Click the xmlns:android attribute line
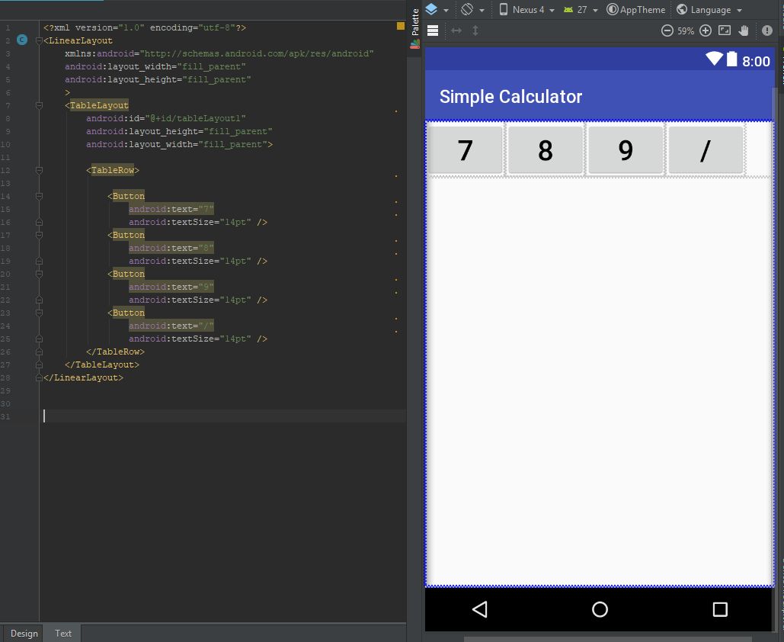The height and width of the screenshot is (642, 784). [219, 53]
